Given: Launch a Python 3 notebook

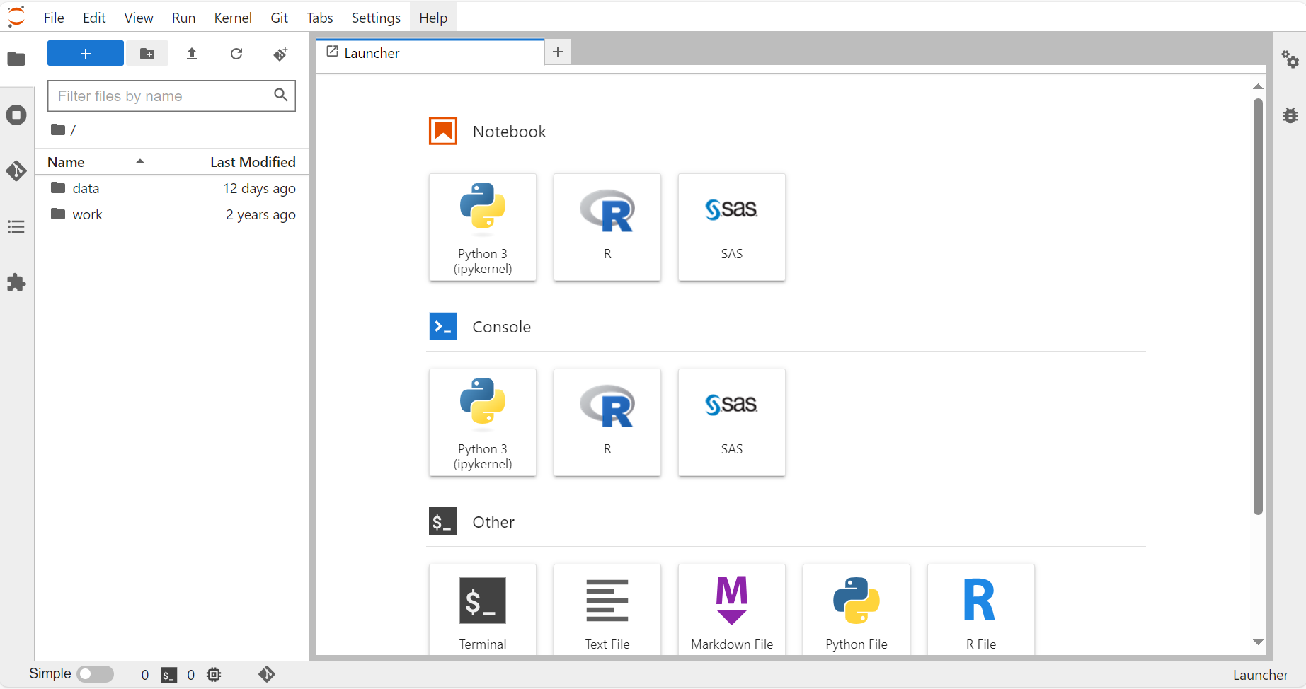Looking at the screenshot, I should click(x=483, y=227).
